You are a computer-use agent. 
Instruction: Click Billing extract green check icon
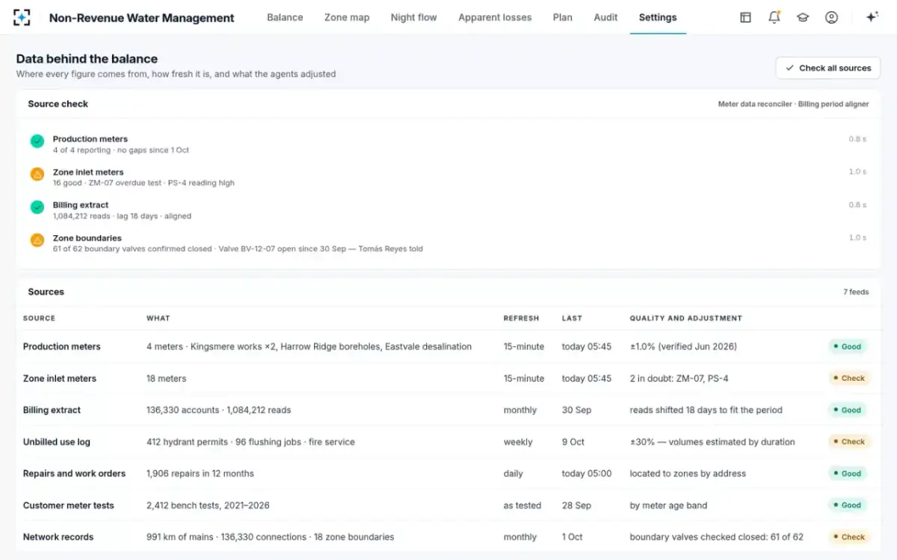tap(37, 207)
